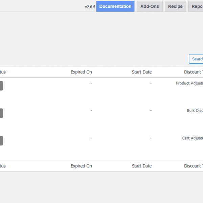Click the Search button
This screenshot has width=203, height=203.
coord(196,59)
